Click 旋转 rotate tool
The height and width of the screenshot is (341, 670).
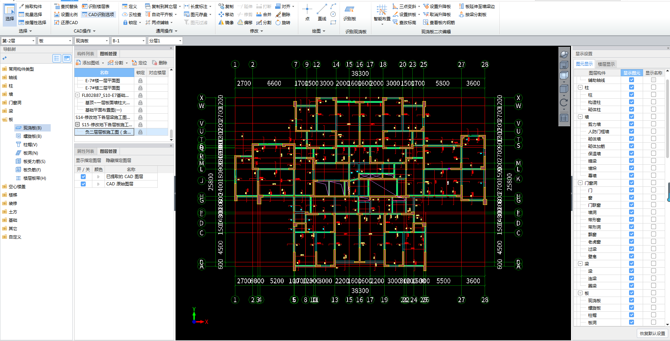283,22
